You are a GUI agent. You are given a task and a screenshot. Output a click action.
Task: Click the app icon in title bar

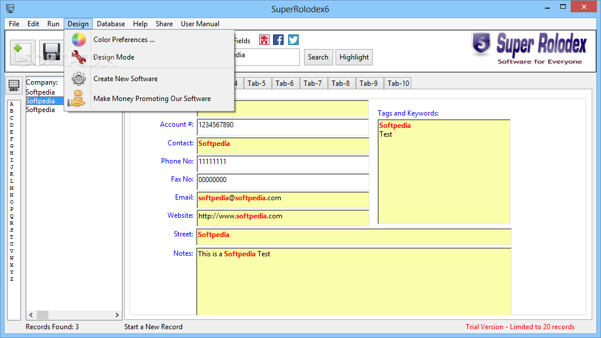coord(11,8)
